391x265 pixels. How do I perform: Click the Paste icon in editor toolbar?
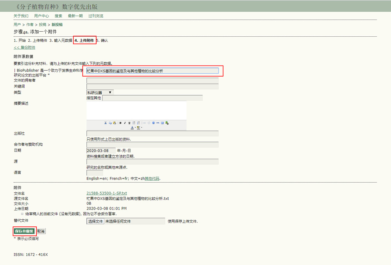[x=115, y=123]
